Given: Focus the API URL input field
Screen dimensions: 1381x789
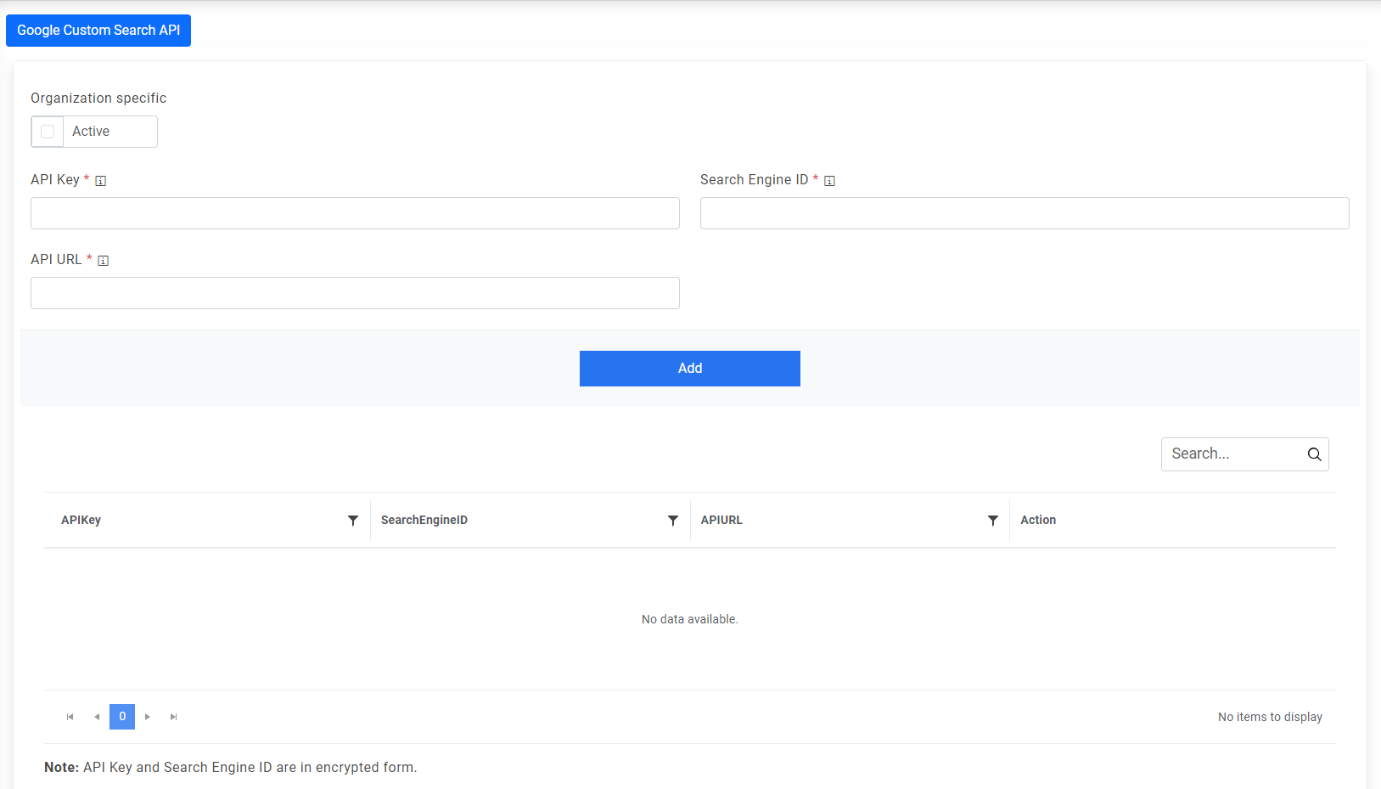Looking at the screenshot, I should point(355,293).
